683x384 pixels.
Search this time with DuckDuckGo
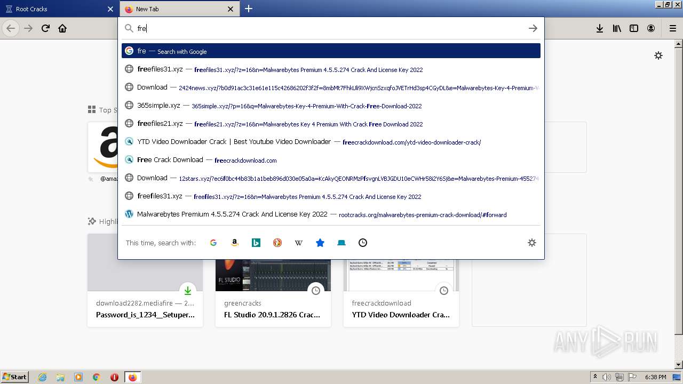tap(277, 243)
